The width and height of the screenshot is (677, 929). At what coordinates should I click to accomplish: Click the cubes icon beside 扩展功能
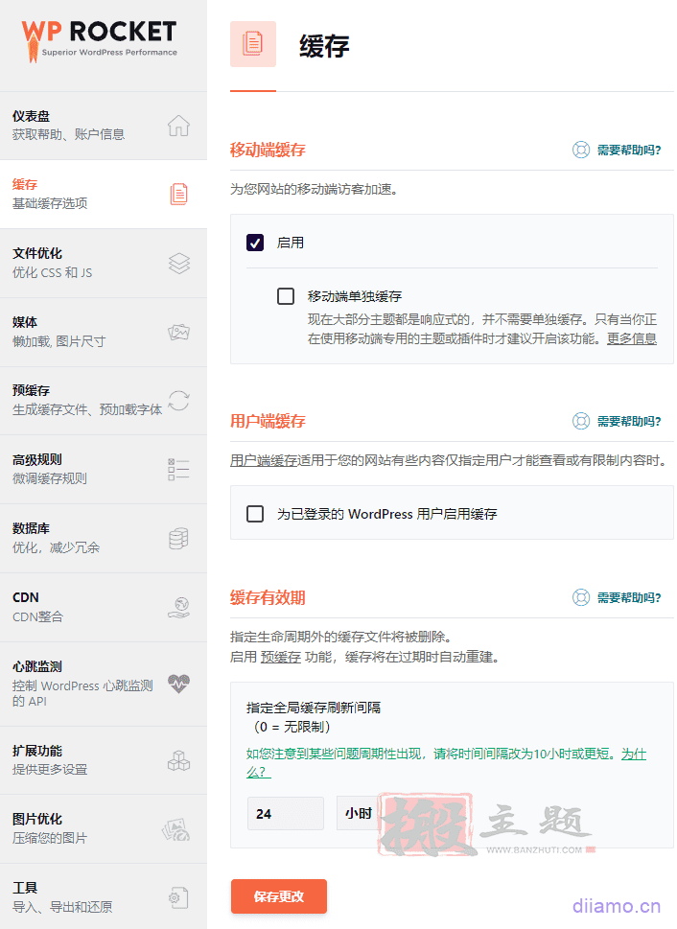click(178, 760)
